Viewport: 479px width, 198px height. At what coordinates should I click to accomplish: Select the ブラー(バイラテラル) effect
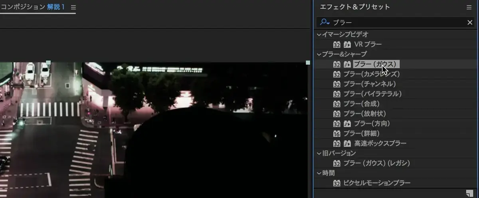pos(372,94)
